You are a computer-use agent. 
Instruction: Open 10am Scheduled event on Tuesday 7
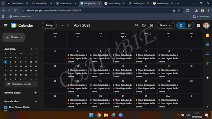tap(100, 55)
